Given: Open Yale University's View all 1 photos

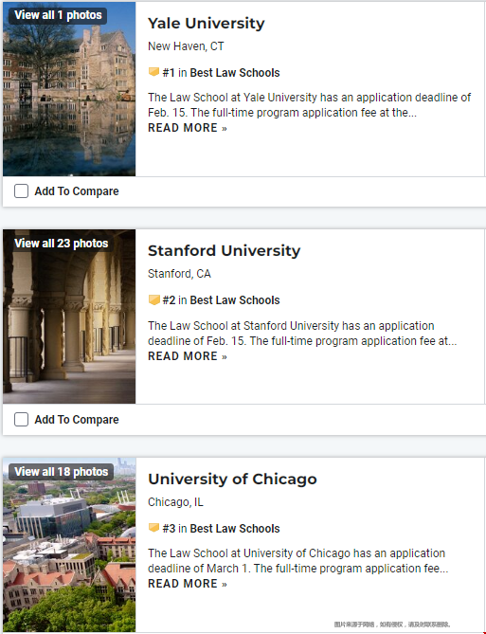Looking at the screenshot, I should pyautogui.click(x=58, y=15).
